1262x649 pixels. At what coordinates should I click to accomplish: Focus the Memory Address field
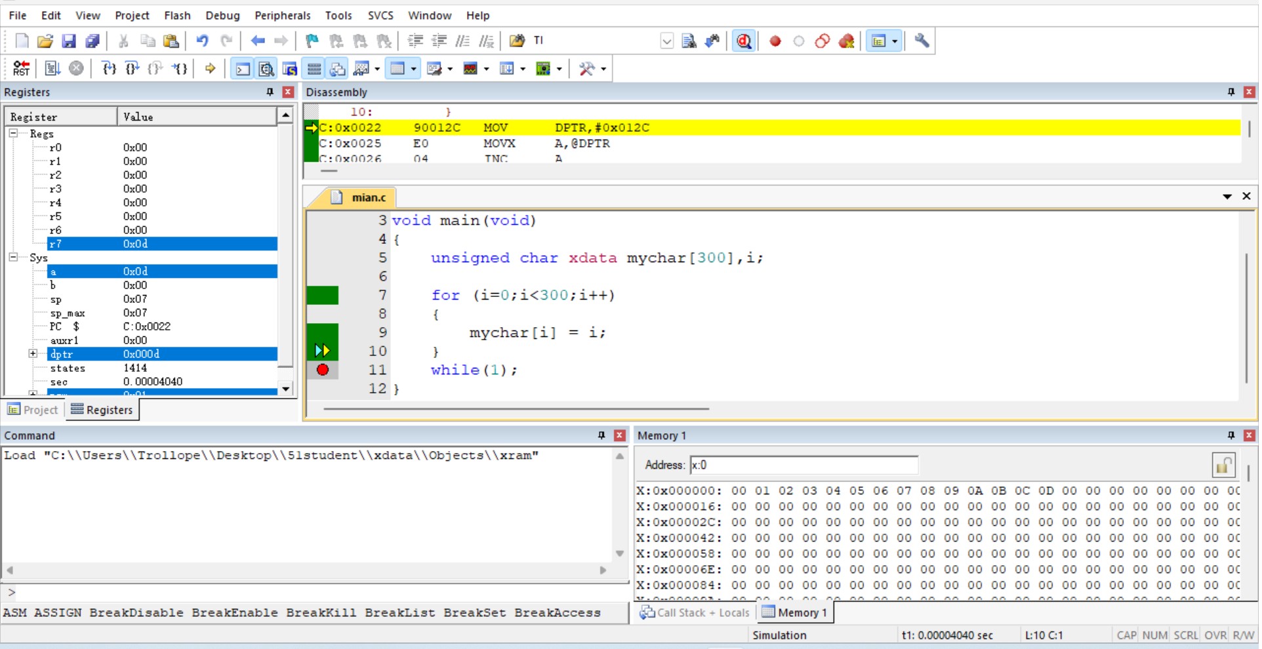pyautogui.click(x=804, y=465)
